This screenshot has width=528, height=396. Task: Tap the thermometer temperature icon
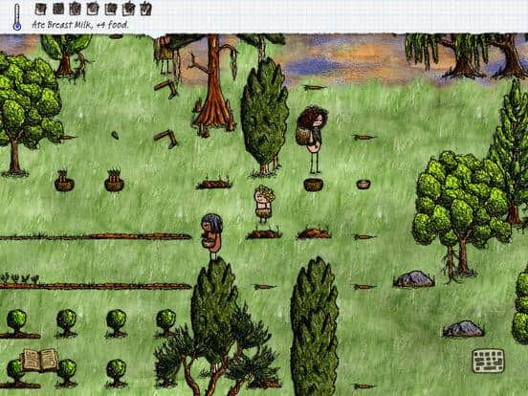click(17, 17)
